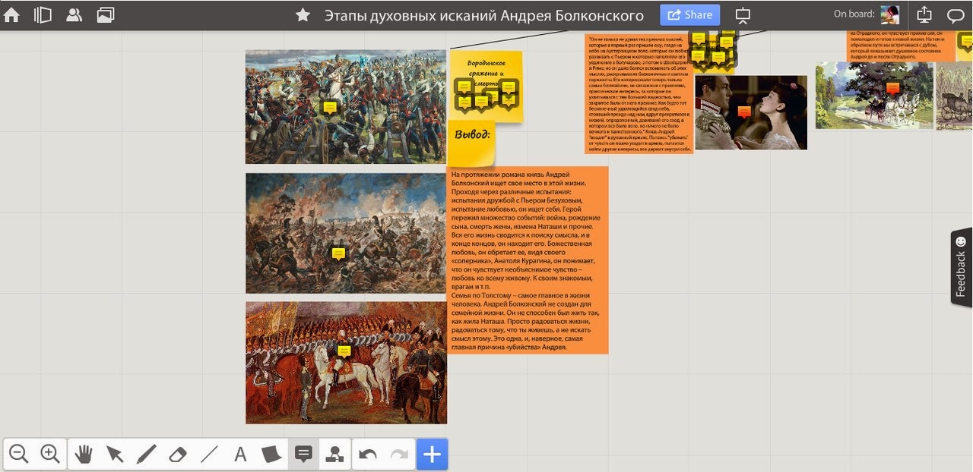Open the collaborators icon in top bar
Viewport: 973px width, 472px height.
(x=74, y=14)
